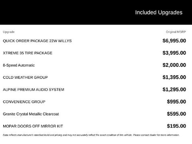Click the data disclaimer footnote text
The height and width of the screenshot is (144, 192).
point(91,135)
